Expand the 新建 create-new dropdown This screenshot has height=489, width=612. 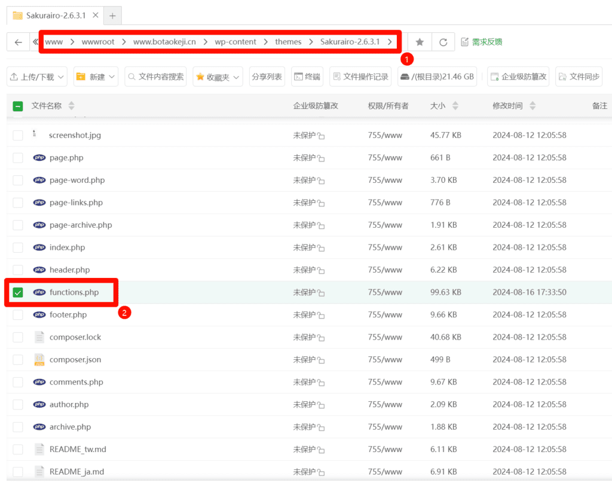tap(95, 76)
